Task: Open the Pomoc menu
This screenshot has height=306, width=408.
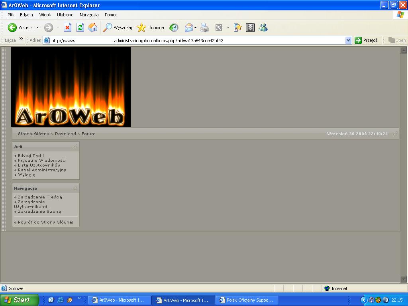Action: 111,15
